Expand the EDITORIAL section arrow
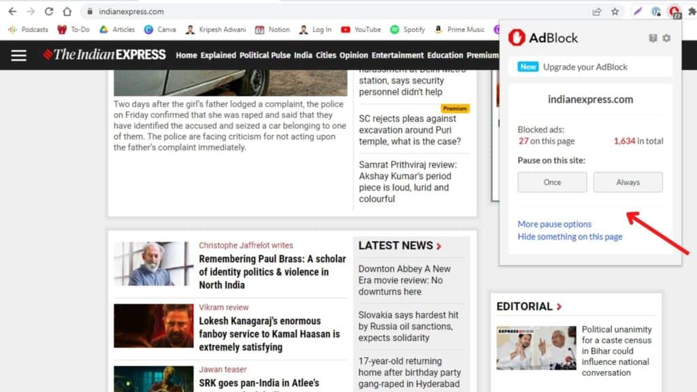Viewport: 697px width, 392px height. pos(559,306)
